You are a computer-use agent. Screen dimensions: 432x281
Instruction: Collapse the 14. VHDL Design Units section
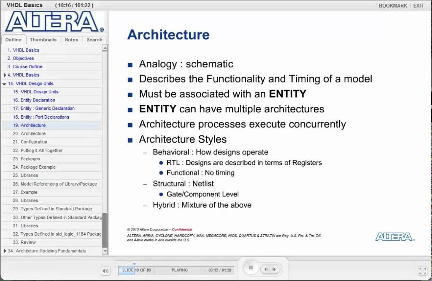coord(4,84)
